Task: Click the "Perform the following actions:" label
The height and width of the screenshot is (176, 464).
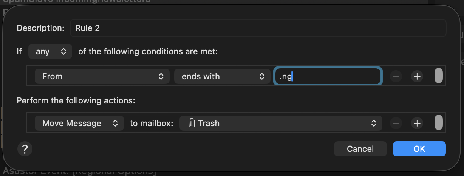Action: click(x=76, y=101)
